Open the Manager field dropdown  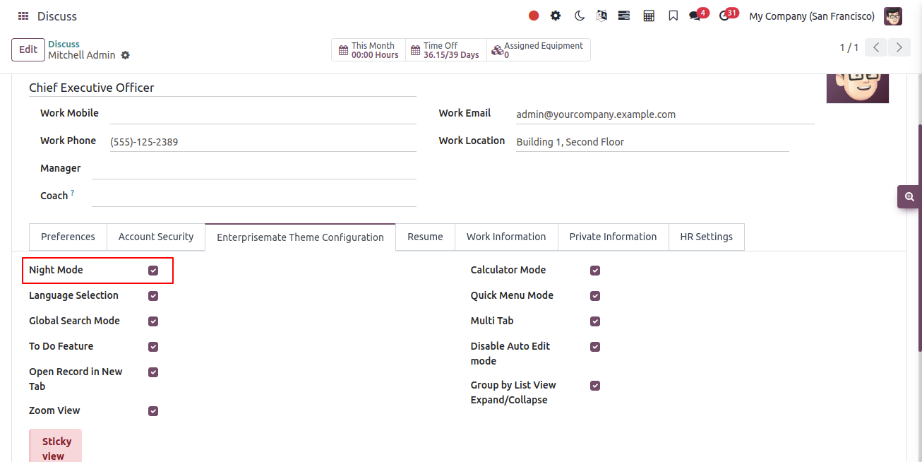point(254,169)
